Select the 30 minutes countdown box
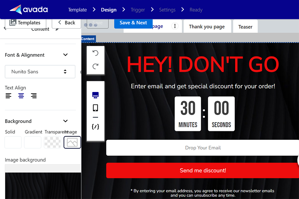The width and height of the screenshot is (299, 199). click(x=188, y=114)
